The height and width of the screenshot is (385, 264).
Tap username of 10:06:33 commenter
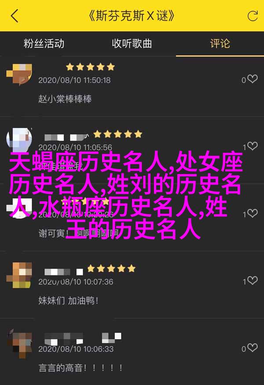(x=83, y=339)
